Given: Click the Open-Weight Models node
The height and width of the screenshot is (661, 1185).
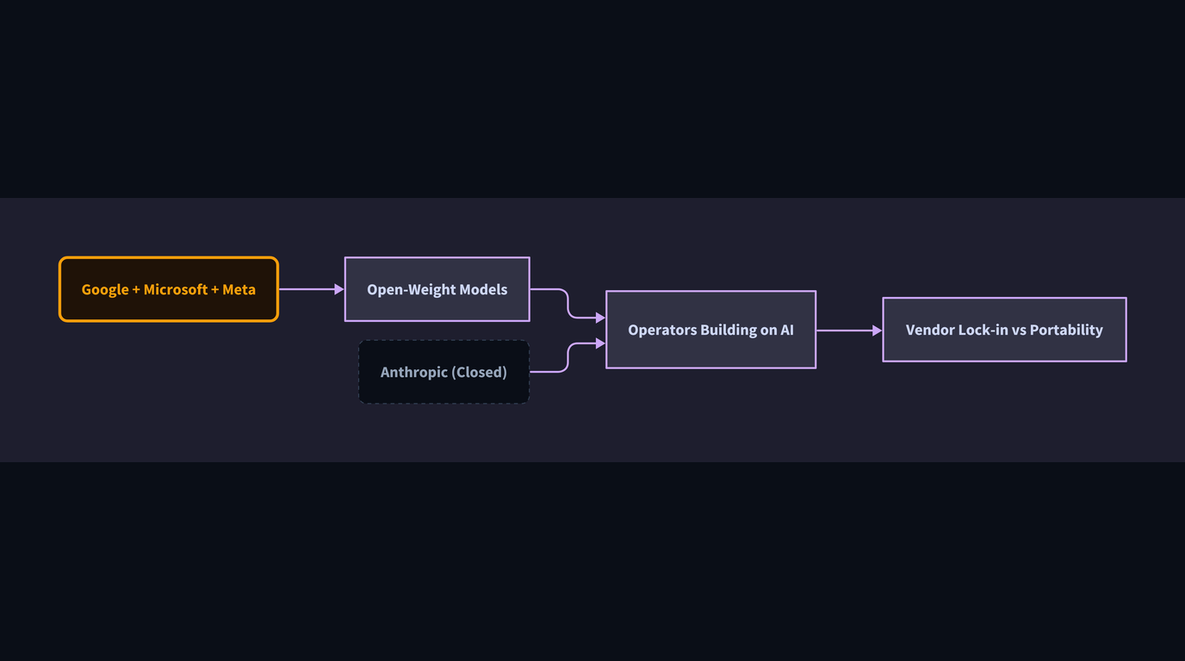Looking at the screenshot, I should [x=437, y=289].
